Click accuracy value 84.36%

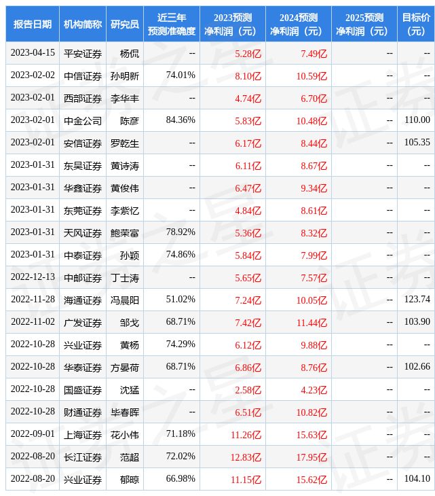[x=181, y=120]
